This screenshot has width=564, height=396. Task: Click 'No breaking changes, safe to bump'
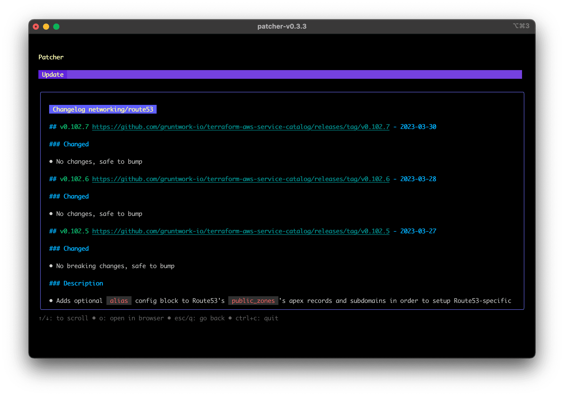pyautogui.click(x=115, y=266)
